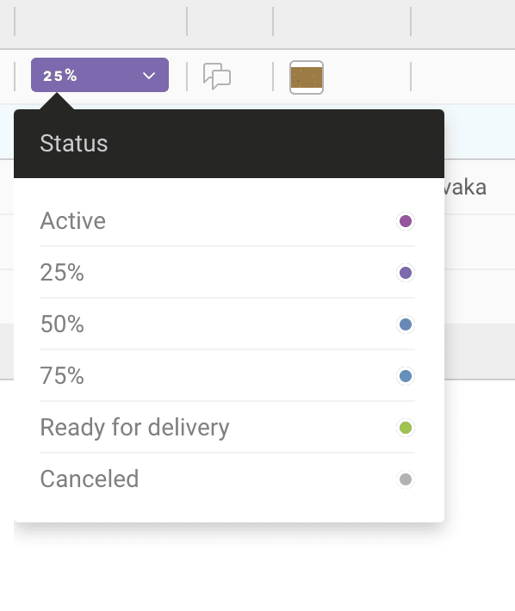Pick Ready for delivery status
The width and height of the screenshot is (515, 611).
(227, 427)
